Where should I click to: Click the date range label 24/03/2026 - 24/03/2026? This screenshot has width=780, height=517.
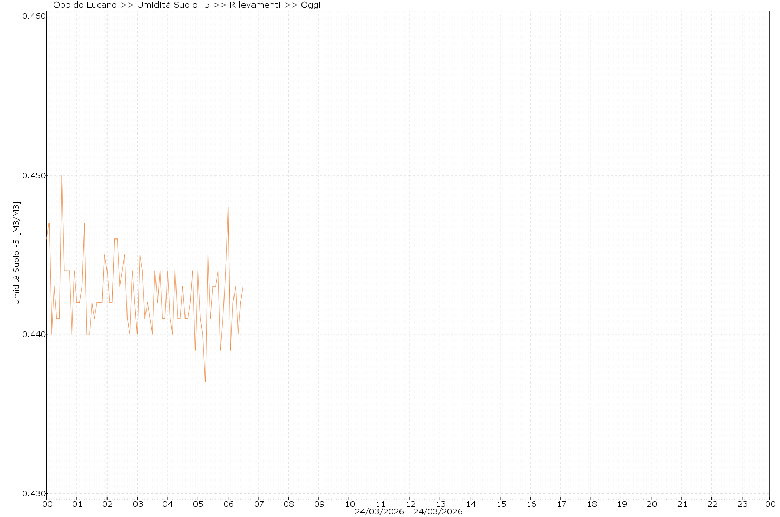408,512
